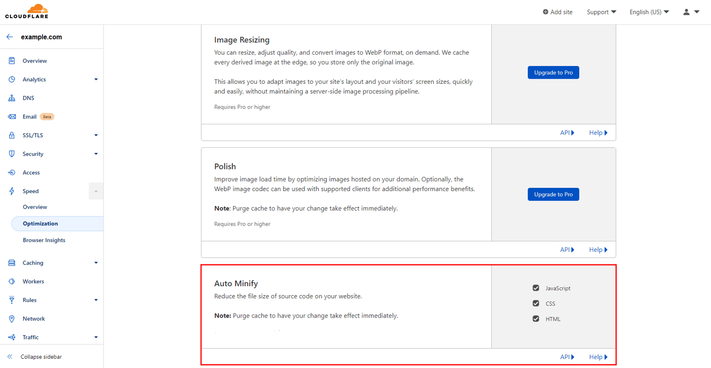The image size is (711, 368).
Task: Click the Speed section scrollbar thumb
Action: tap(96, 191)
